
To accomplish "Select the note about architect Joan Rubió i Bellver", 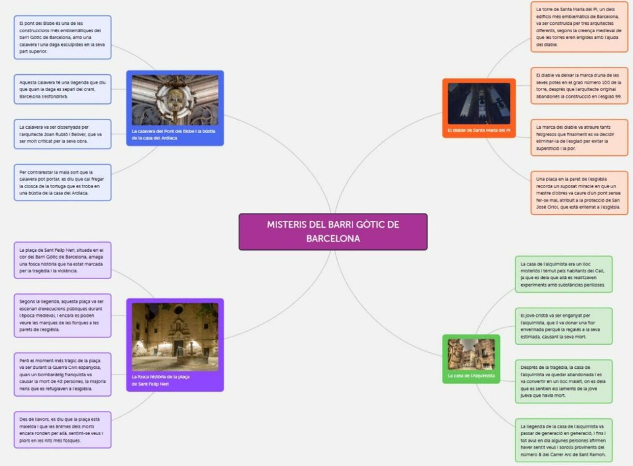I will pos(62,134).
